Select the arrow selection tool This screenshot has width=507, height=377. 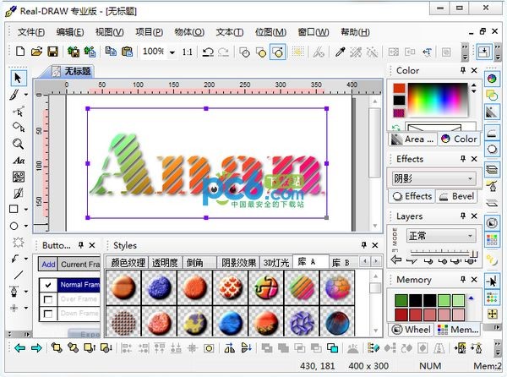(18, 78)
